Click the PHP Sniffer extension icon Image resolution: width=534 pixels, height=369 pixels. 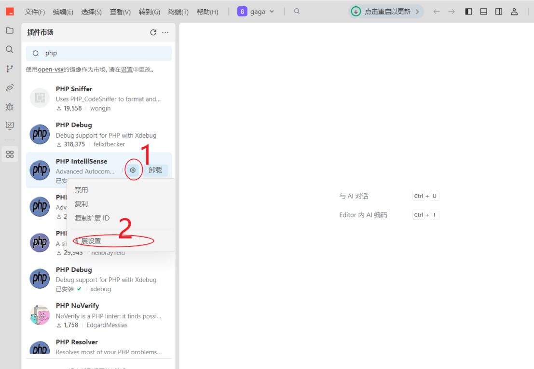[40, 98]
